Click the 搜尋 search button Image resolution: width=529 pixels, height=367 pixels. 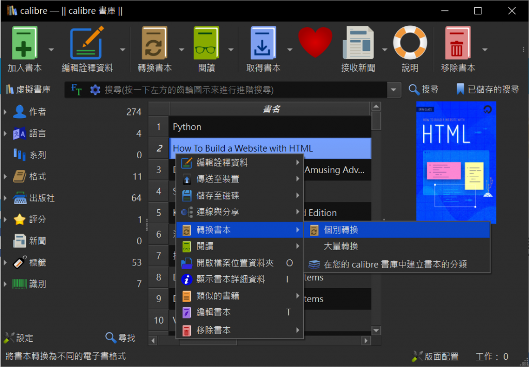[x=424, y=90]
